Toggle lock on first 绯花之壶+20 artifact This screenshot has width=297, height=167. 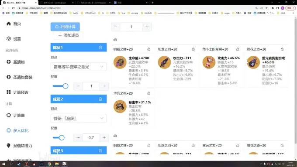[282, 49]
